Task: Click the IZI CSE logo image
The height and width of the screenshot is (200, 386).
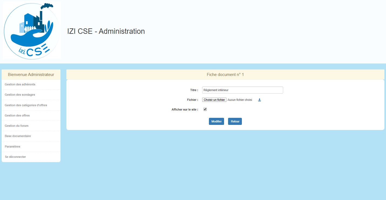Action: coord(32,30)
